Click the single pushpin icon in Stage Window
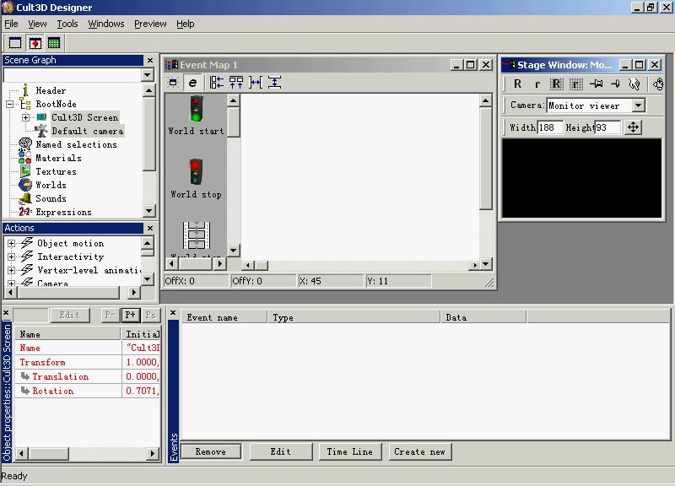Screen dimensions: 675x486 (x=615, y=84)
